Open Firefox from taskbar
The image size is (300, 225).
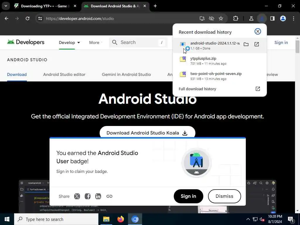coord(120,219)
